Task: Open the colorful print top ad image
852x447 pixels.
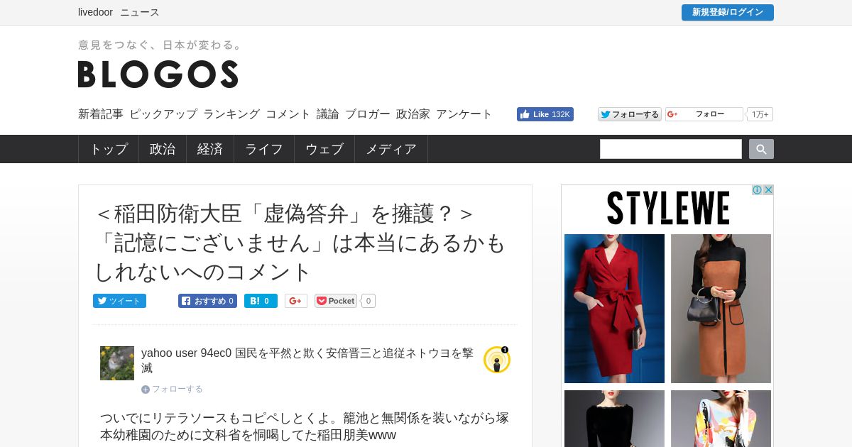Action: tap(721, 419)
